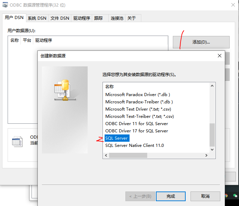Click the disabled 上一步(B) button
Image resolution: width=239 pixels, height=206 pixels.
click(140, 196)
